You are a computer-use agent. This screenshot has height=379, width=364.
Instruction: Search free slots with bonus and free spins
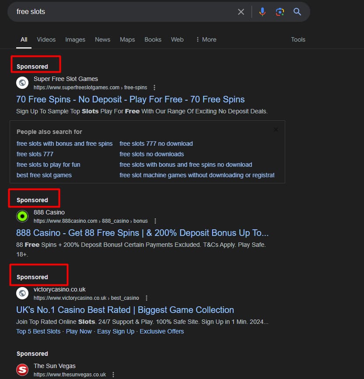pos(65,144)
